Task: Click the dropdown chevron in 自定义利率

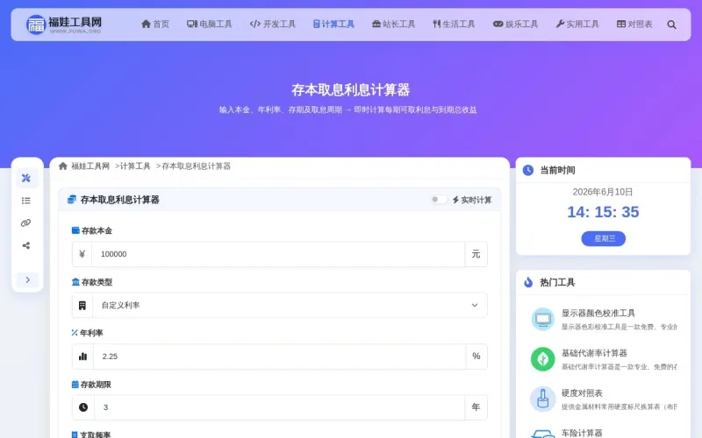Action: pos(475,305)
